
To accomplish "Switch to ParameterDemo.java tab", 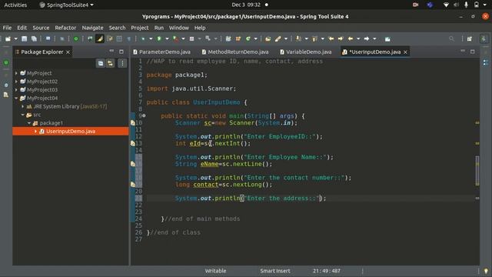I will point(161,52).
